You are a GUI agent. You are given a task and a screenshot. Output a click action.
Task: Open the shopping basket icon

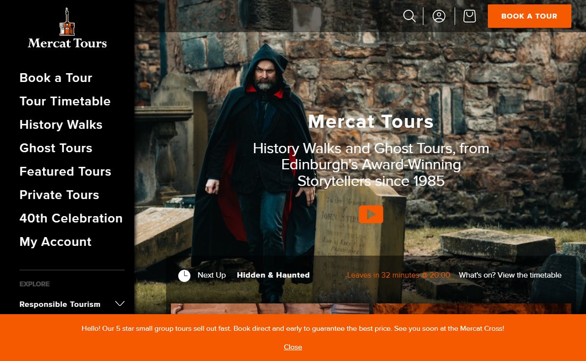(x=470, y=16)
